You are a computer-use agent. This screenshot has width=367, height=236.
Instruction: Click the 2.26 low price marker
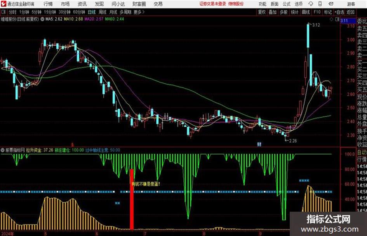293,141
